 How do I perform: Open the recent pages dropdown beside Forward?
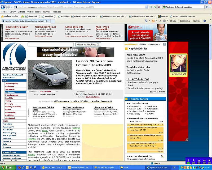(11, 7)
